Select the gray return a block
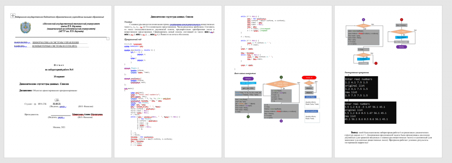The height and width of the screenshot is (163, 452). click(309, 88)
